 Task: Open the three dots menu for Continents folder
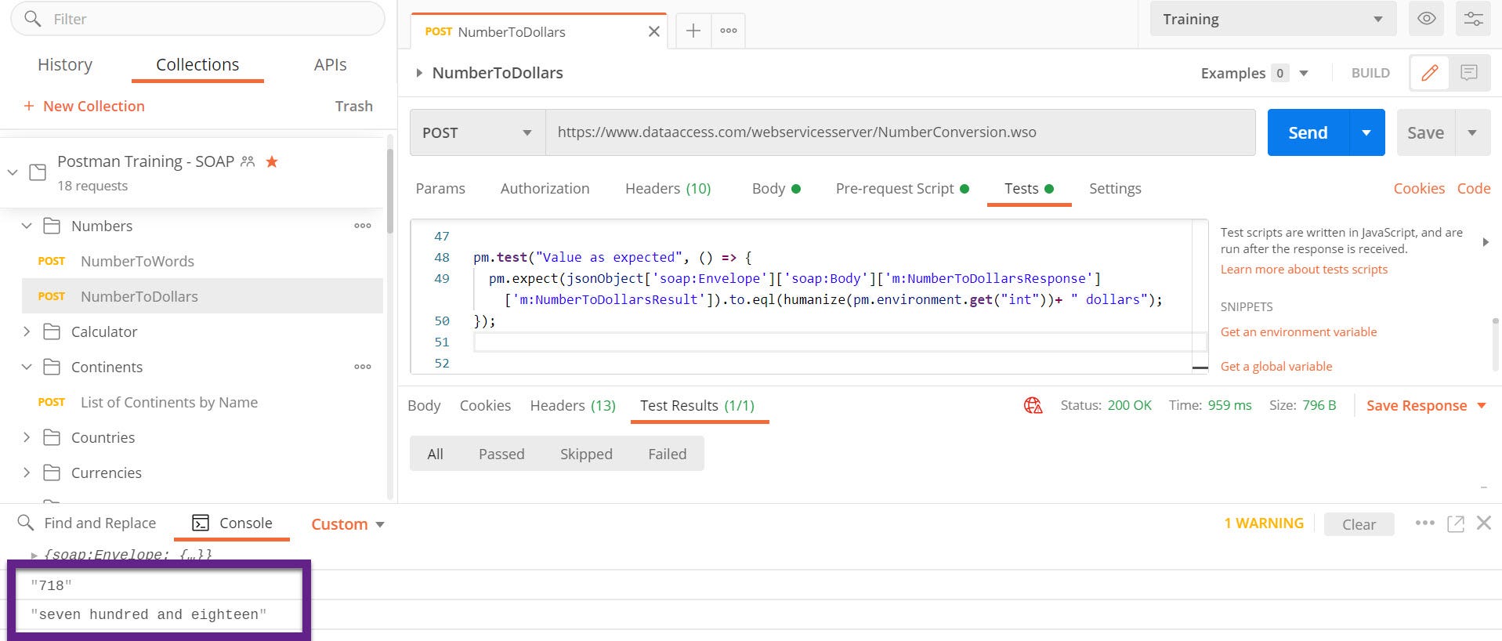point(362,367)
